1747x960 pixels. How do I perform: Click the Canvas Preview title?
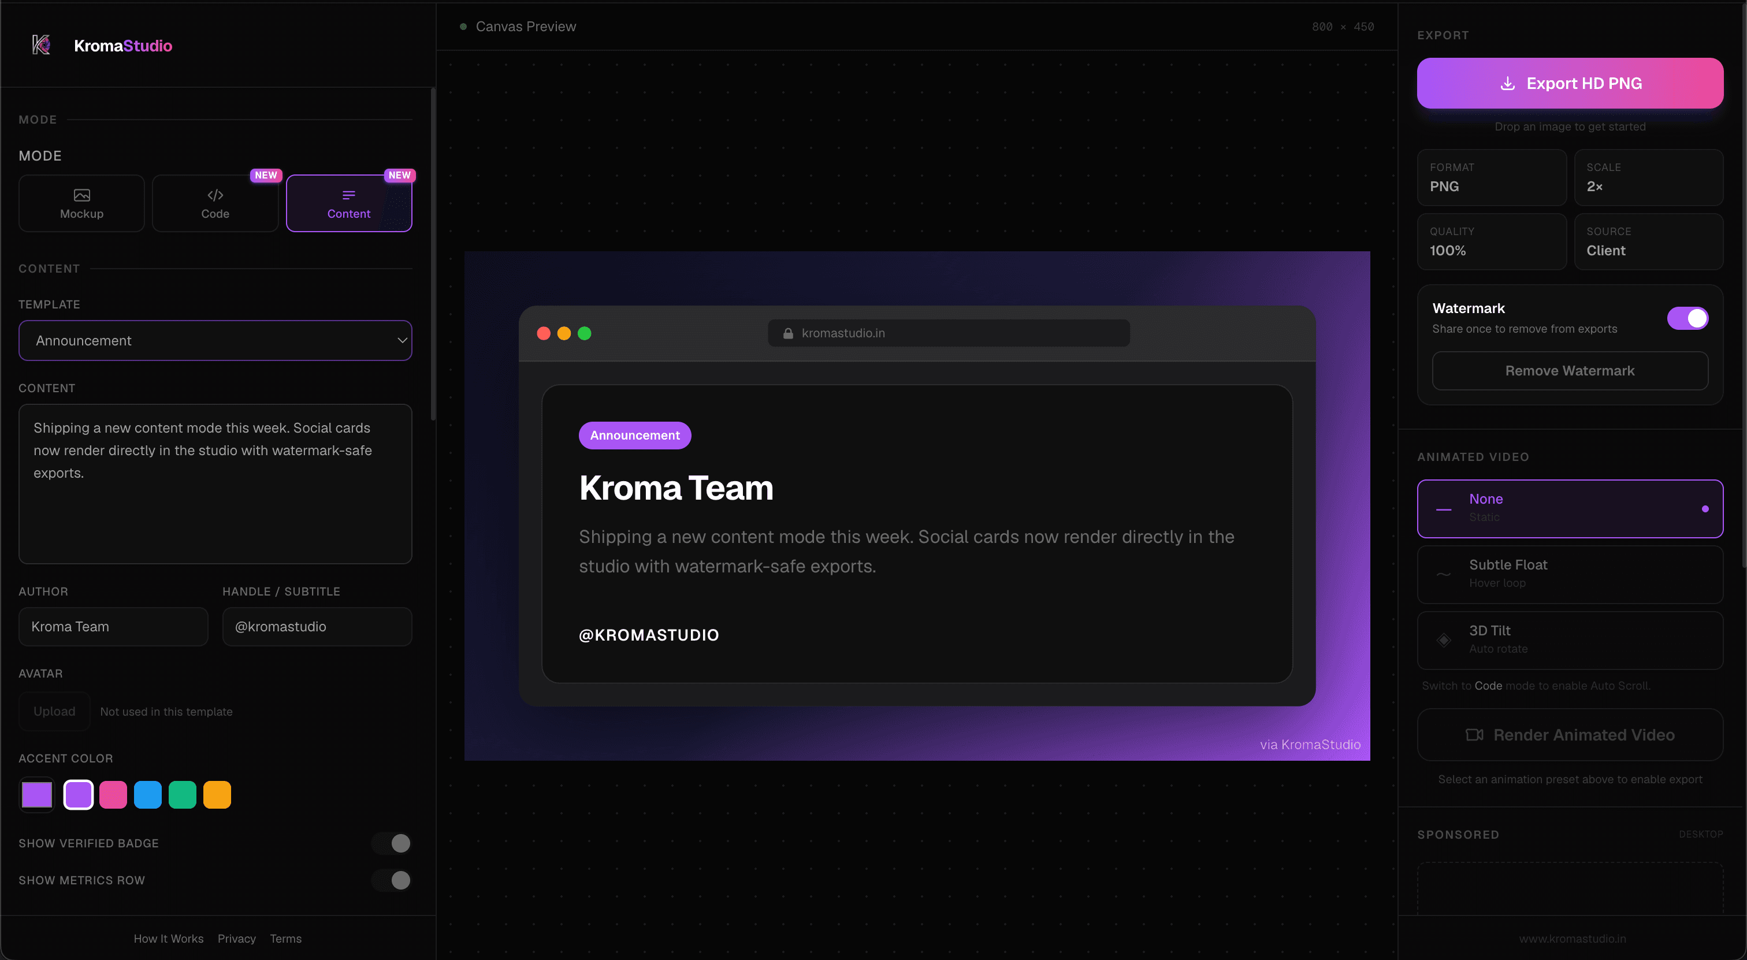(x=526, y=27)
